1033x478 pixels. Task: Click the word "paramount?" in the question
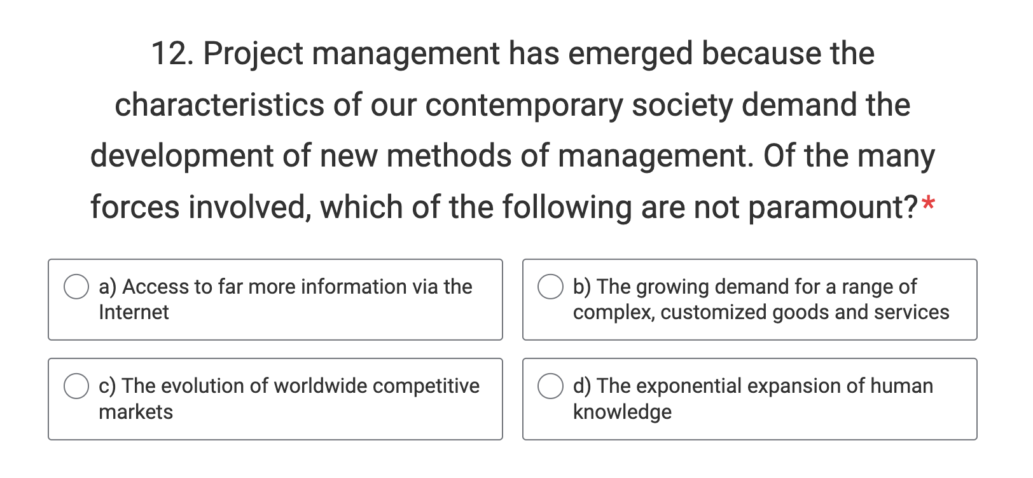(x=833, y=207)
